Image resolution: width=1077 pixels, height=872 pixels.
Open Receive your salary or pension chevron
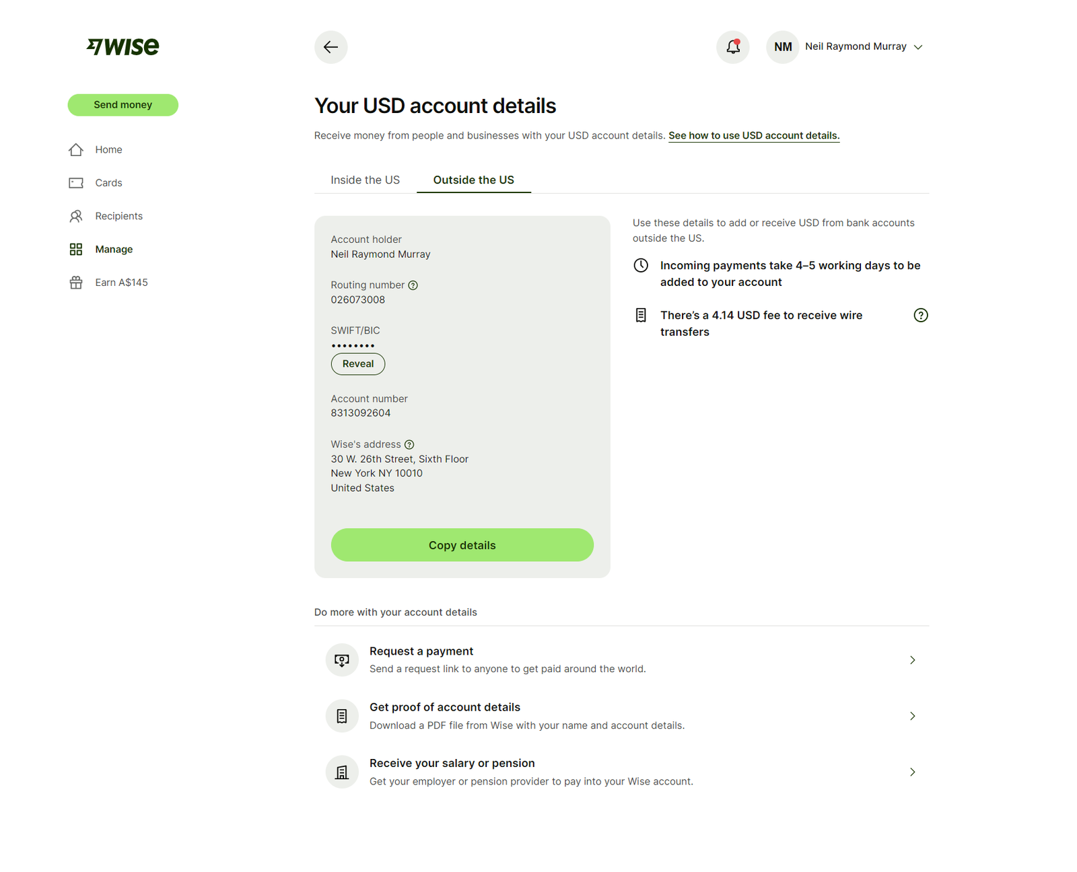tap(912, 772)
